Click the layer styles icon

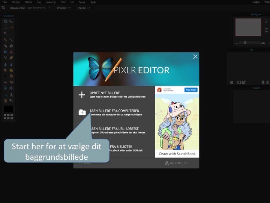coord(244,82)
